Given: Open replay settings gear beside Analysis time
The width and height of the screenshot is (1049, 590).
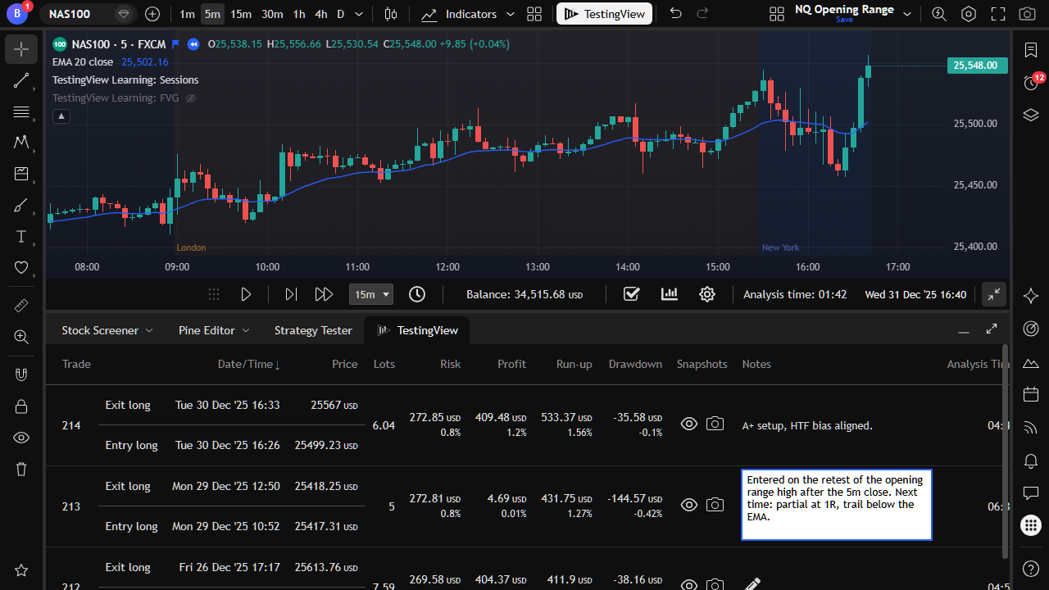Looking at the screenshot, I should pyautogui.click(x=707, y=294).
